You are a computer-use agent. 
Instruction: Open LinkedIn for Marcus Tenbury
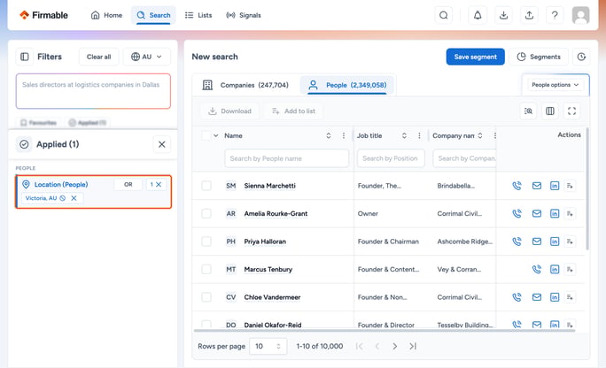[x=555, y=269]
